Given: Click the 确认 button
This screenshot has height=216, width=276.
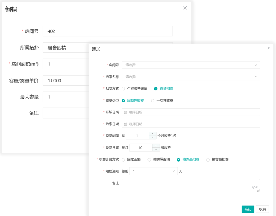Looking at the screenshot, I should pyautogui.click(x=247, y=209).
